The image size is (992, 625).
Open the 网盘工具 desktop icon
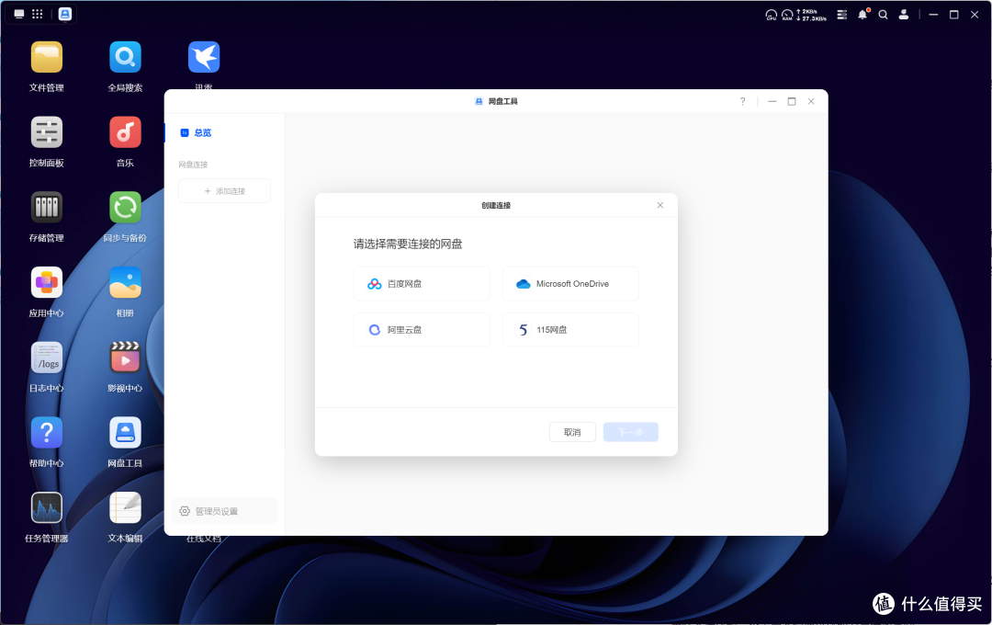125,433
